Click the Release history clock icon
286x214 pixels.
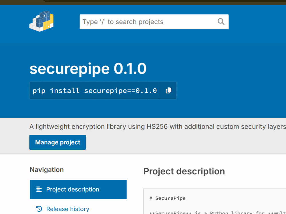(39, 209)
